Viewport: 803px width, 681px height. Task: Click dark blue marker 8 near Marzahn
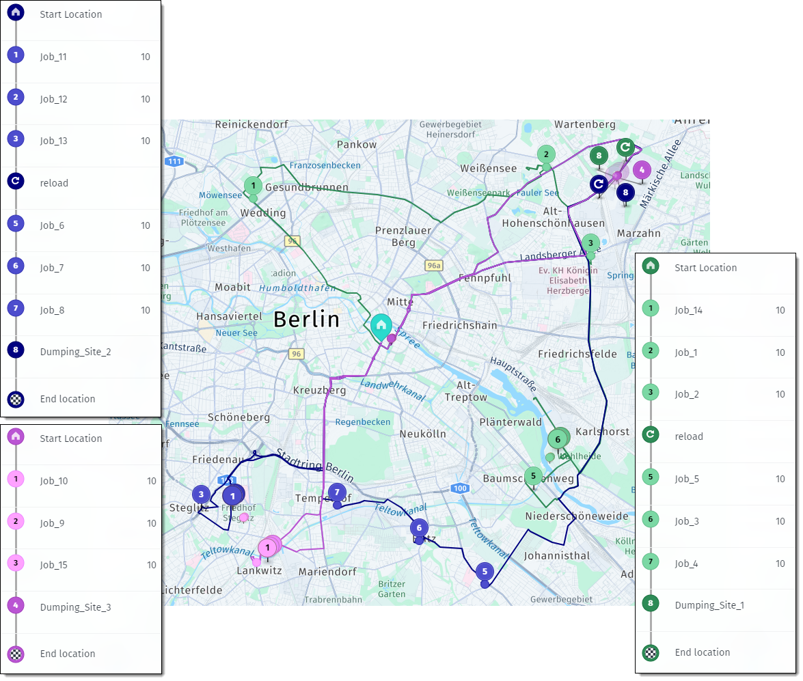[x=625, y=193]
